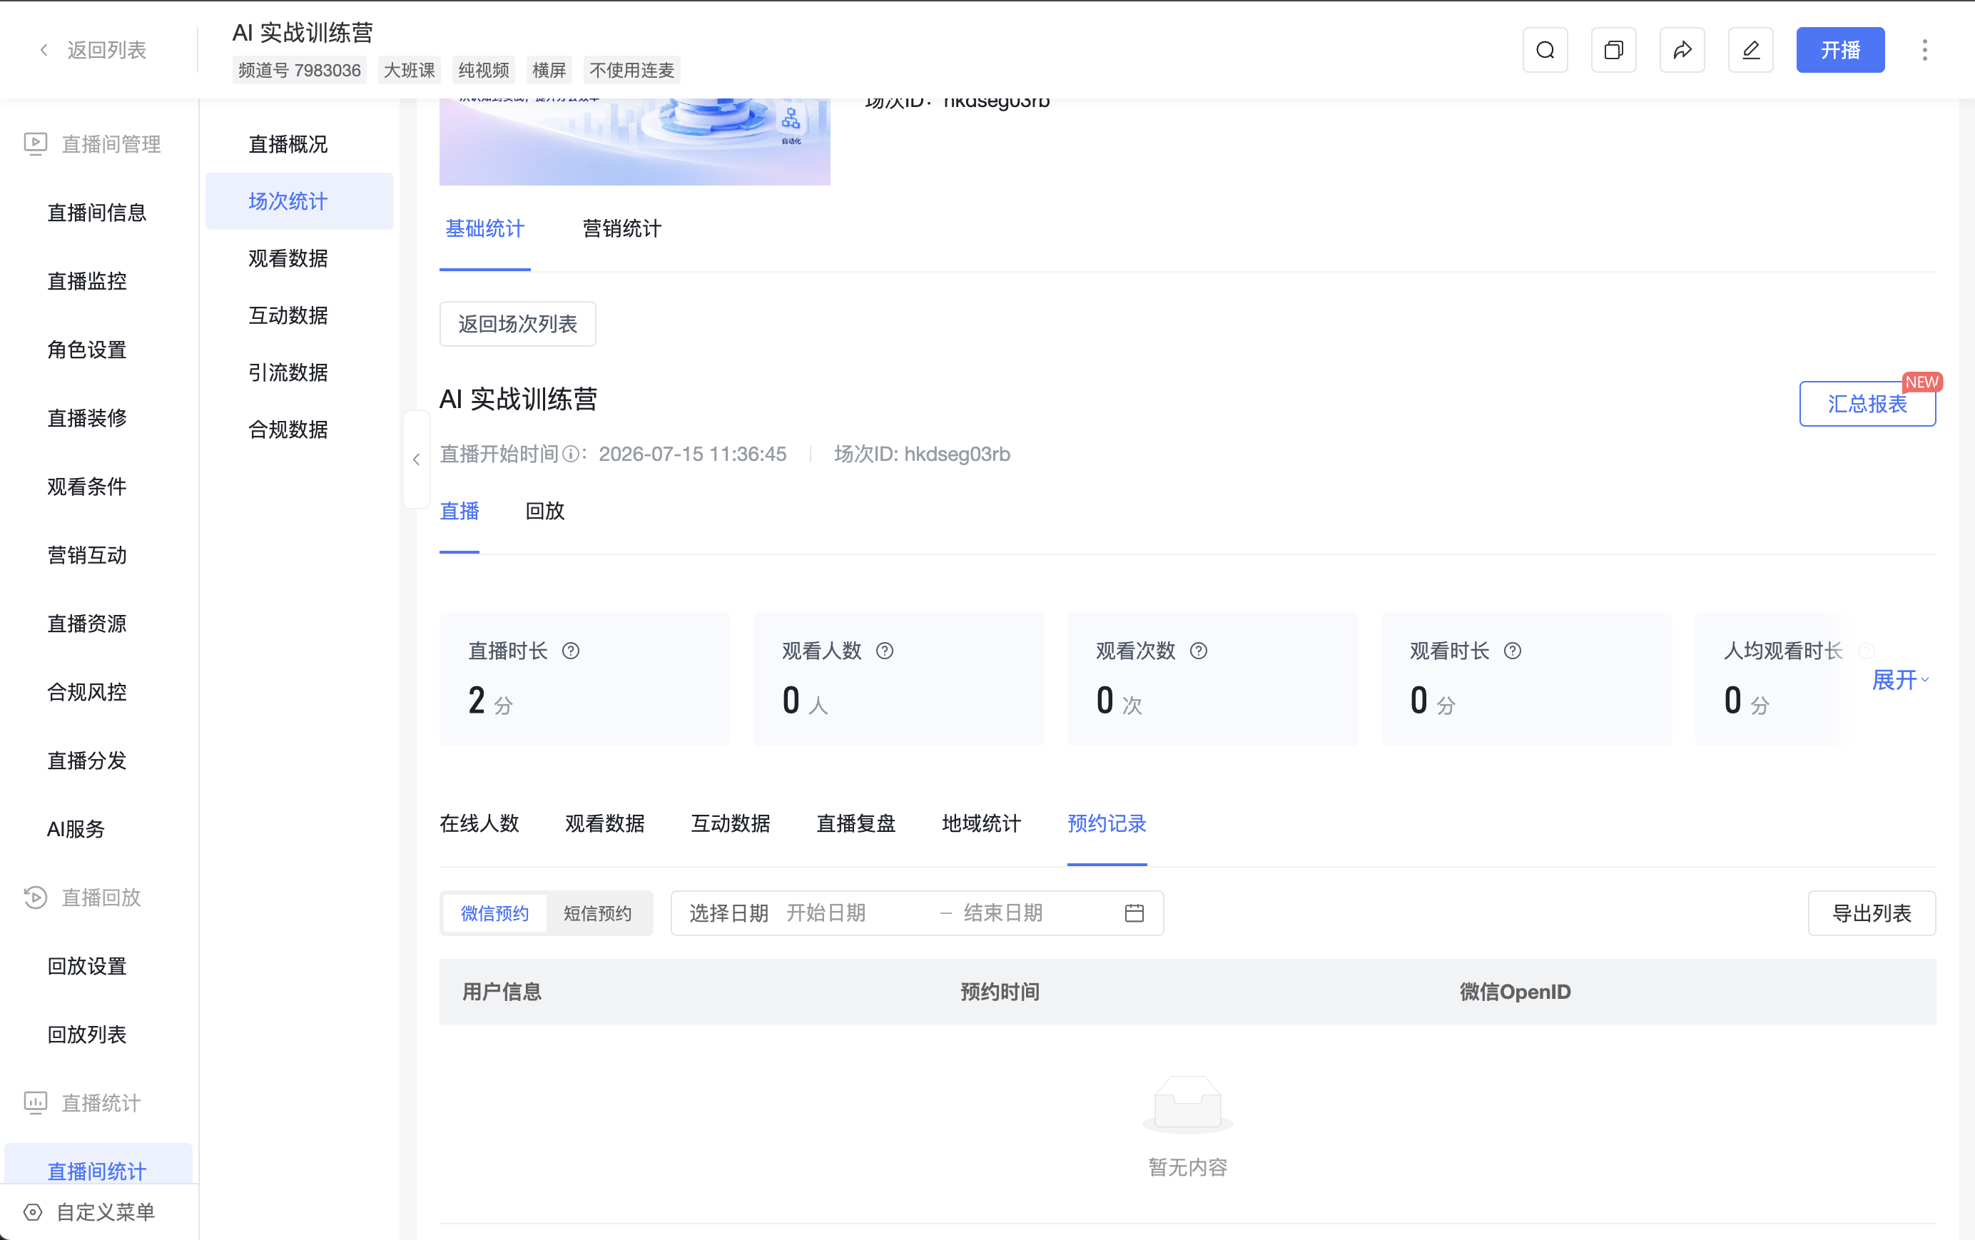The height and width of the screenshot is (1240, 1975).
Task: Click the 开播 button
Action: [x=1839, y=50]
